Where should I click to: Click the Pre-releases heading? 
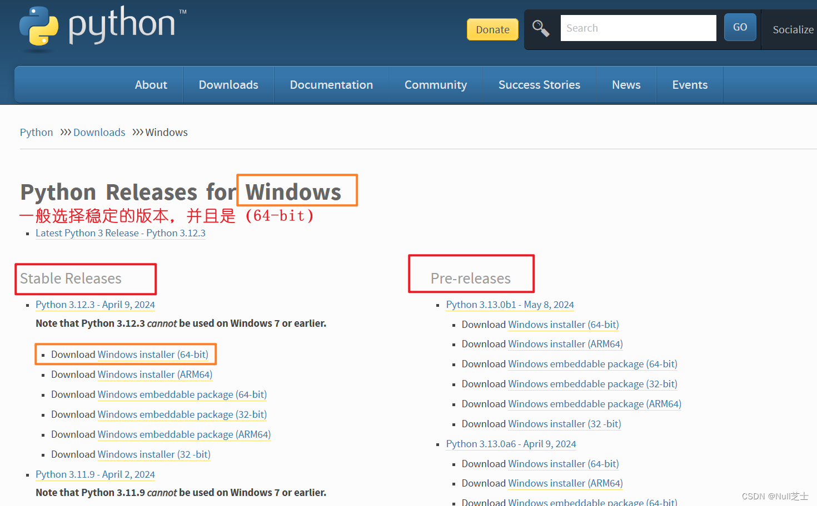pos(470,279)
